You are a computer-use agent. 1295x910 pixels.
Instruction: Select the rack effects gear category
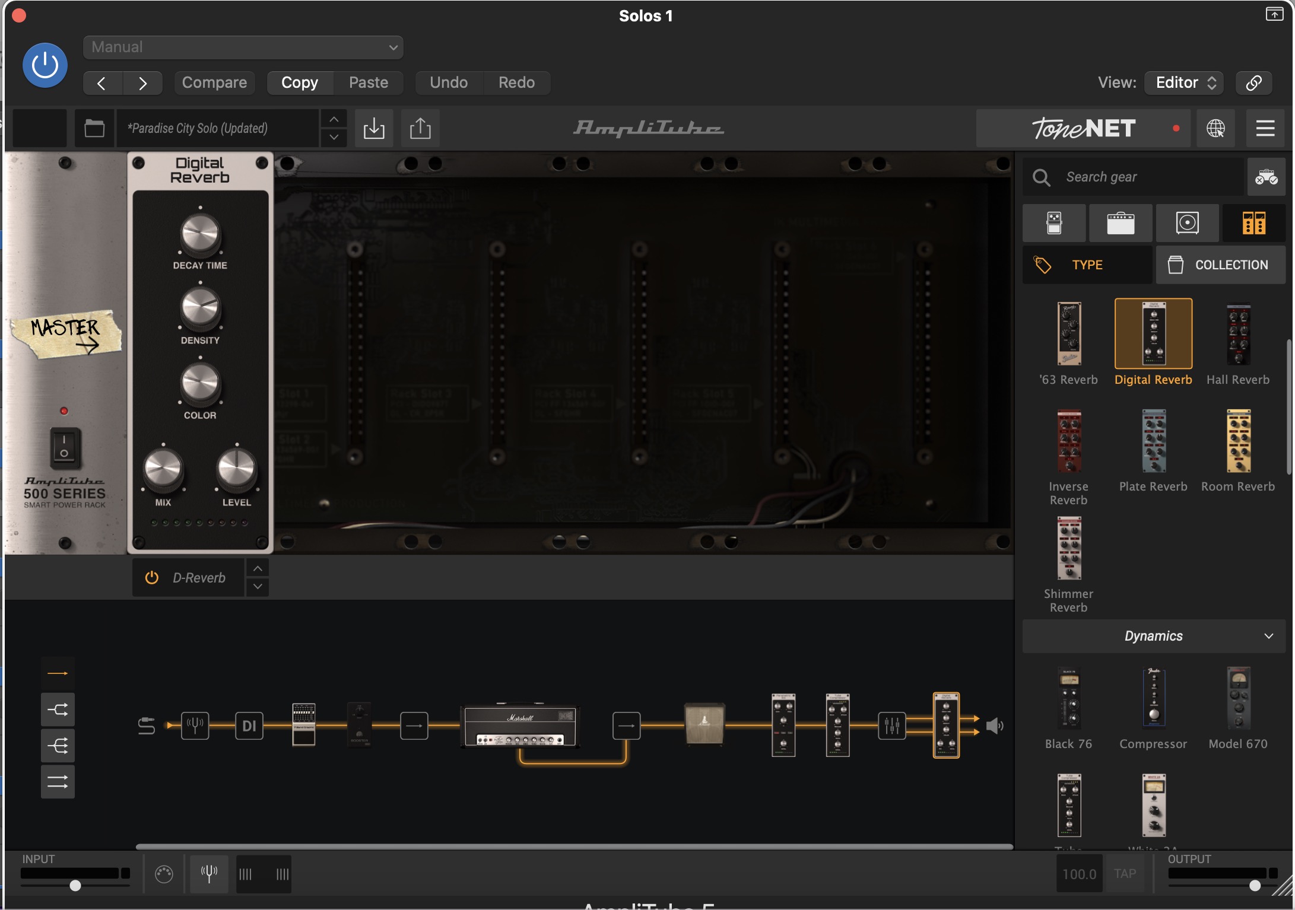pyautogui.click(x=1253, y=223)
